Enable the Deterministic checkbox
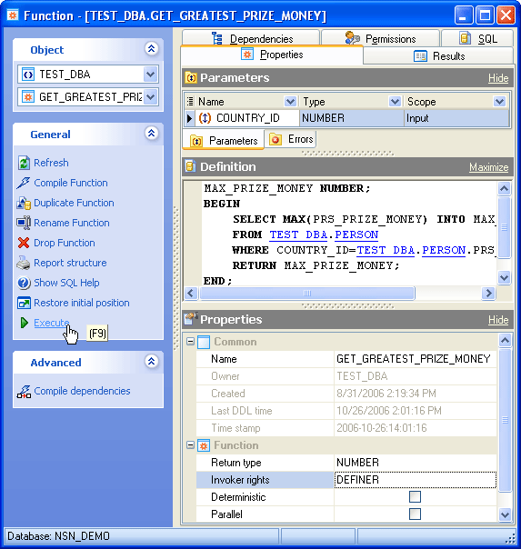 coord(415,497)
